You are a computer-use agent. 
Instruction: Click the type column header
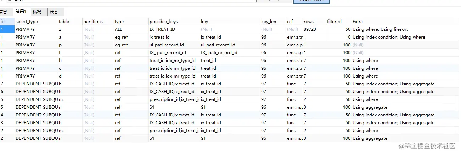pos(131,21)
